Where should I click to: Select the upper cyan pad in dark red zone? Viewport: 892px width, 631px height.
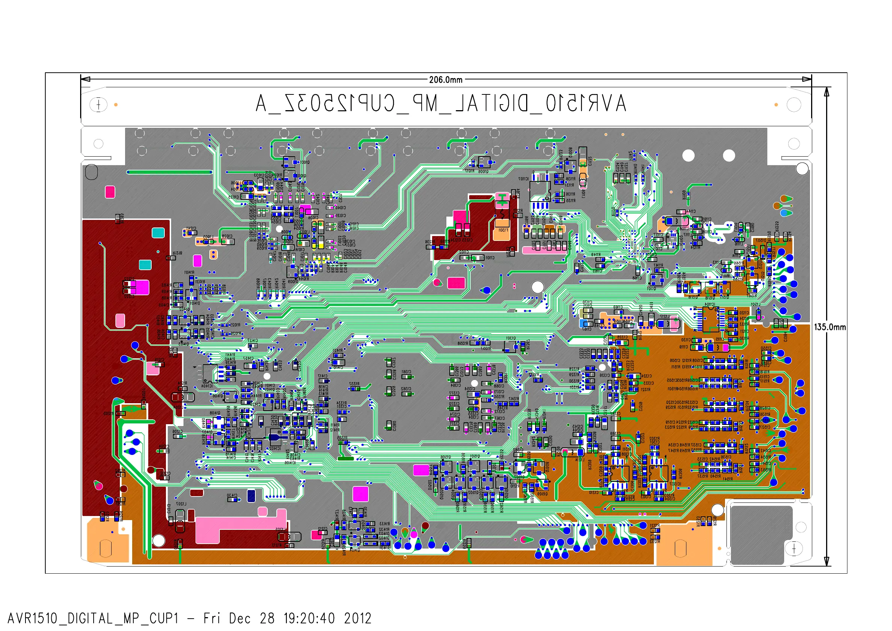tap(158, 232)
